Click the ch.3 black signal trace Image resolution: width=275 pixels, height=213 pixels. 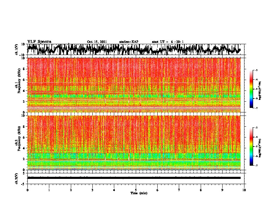pyautogui.click(x=134, y=178)
